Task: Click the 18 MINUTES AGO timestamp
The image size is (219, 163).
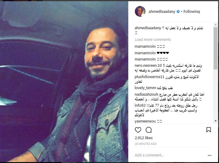Action: tap(145, 144)
